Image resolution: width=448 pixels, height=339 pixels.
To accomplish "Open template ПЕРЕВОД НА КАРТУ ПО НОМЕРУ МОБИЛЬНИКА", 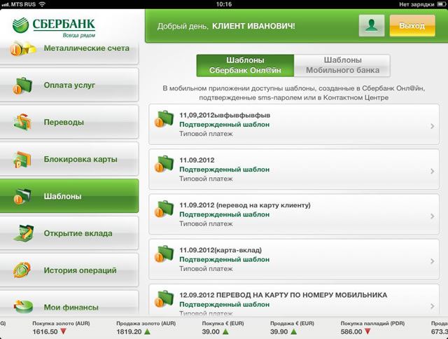I will tap(294, 300).
